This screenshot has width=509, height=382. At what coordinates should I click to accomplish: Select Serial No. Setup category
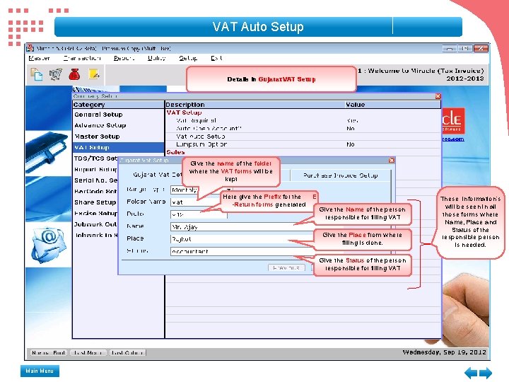pos(96,180)
